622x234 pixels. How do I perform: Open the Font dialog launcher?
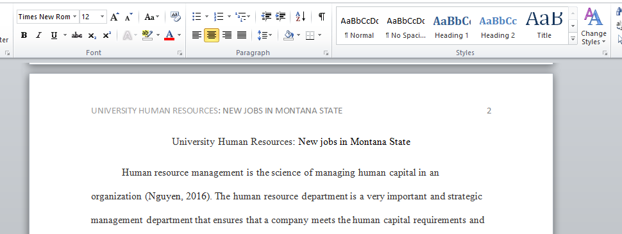click(x=180, y=53)
